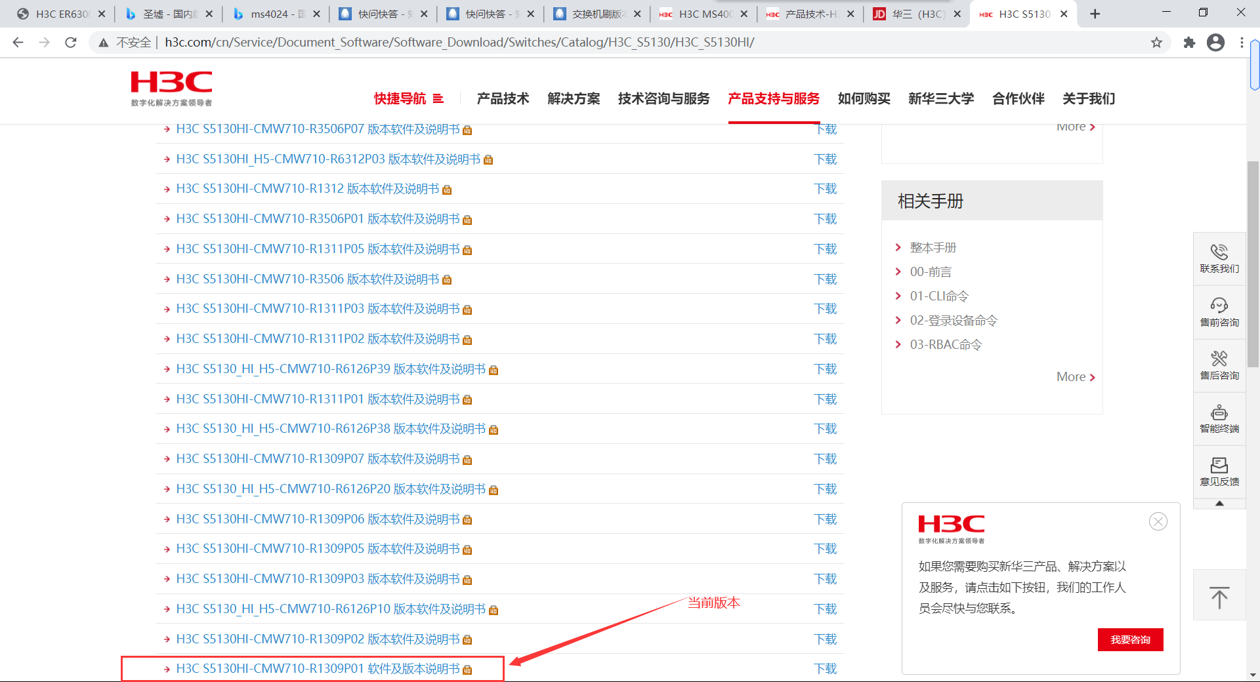Expand the 整本手册 entry
1260x682 pixels.
pos(933,247)
